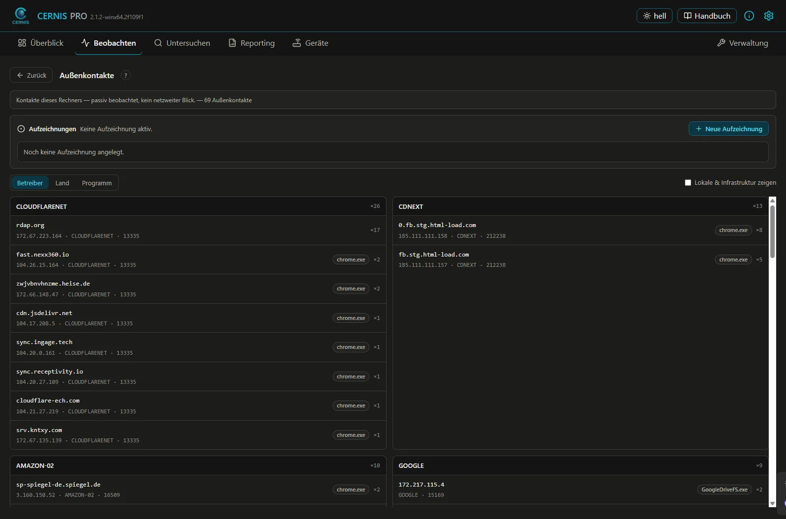Viewport: 786px width, 519px height.
Task: Open the srv.kntxy.com contact
Action: pos(198,435)
